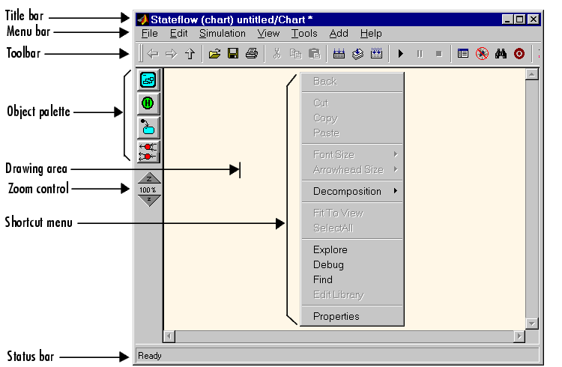The height and width of the screenshot is (367, 562).
Task: Choose Properties from the shortcut menu
Action: 336,316
